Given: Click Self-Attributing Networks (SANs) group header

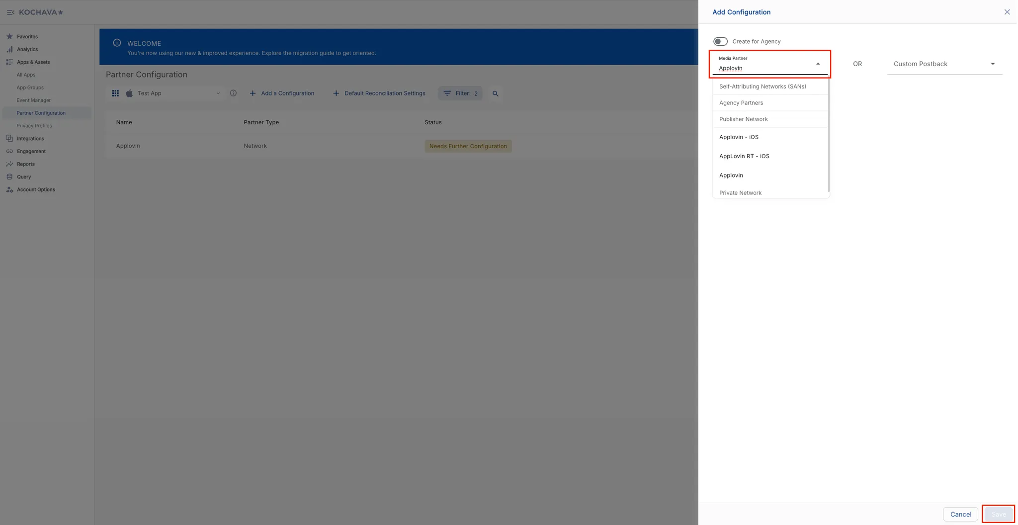Looking at the screenshot, I should (x=770, y=87).
